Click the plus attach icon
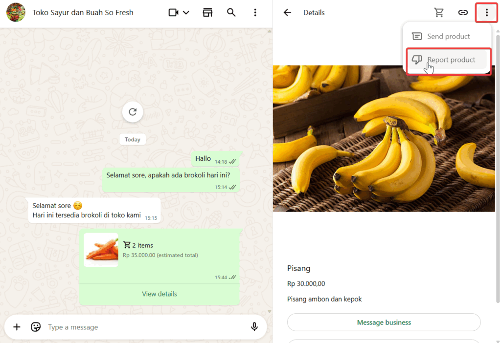 [17, 327]
